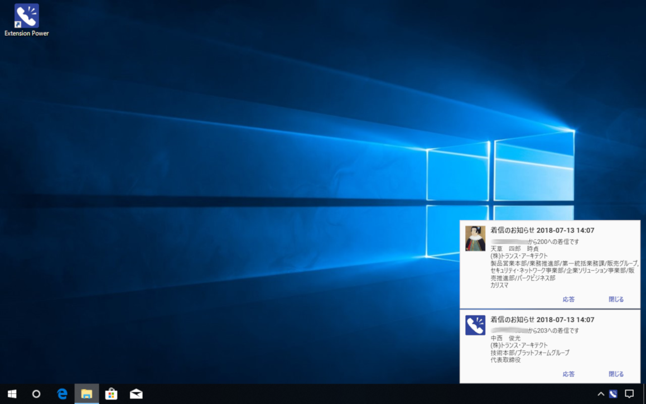Screen dimensions: 646x404
Task: Click 閉じる on the call to 200
Action: coord(616,300)
